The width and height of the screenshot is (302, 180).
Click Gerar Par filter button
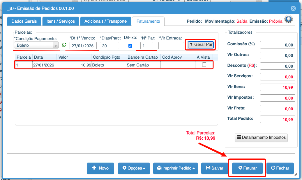(200, 45)
